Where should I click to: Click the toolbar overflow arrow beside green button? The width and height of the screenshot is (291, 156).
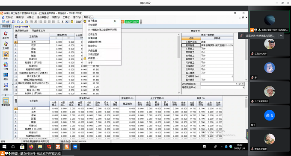(141, 22)
